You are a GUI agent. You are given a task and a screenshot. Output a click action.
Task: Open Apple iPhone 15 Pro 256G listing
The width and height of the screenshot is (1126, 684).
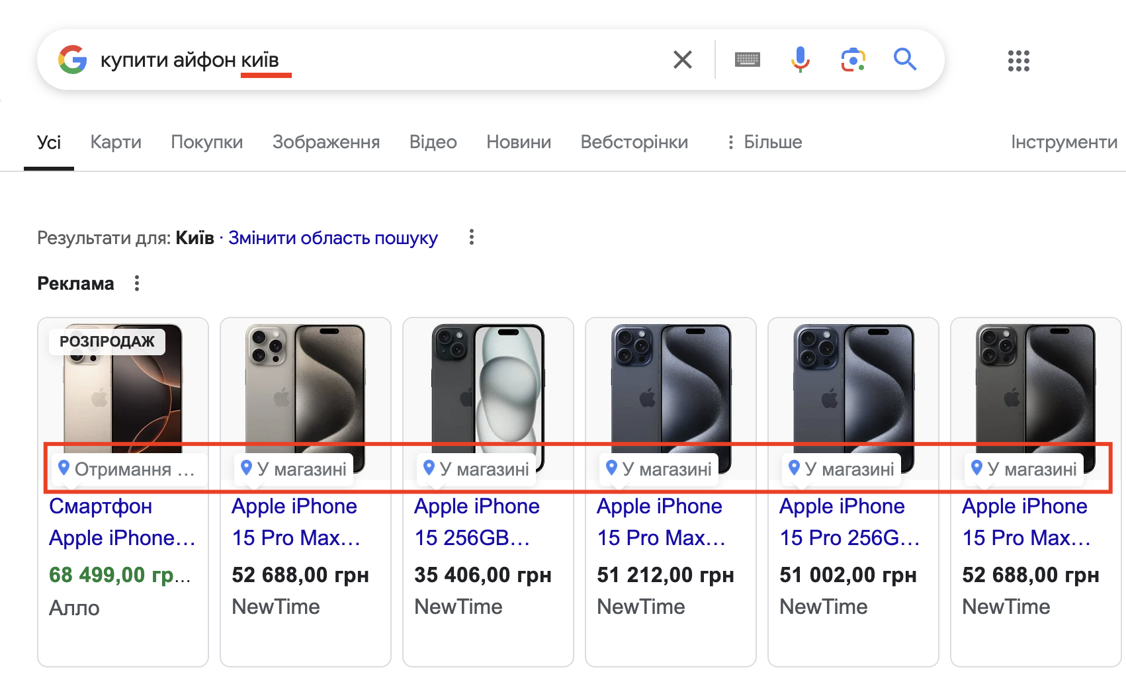pyautogui.click(x=850, y=522)
